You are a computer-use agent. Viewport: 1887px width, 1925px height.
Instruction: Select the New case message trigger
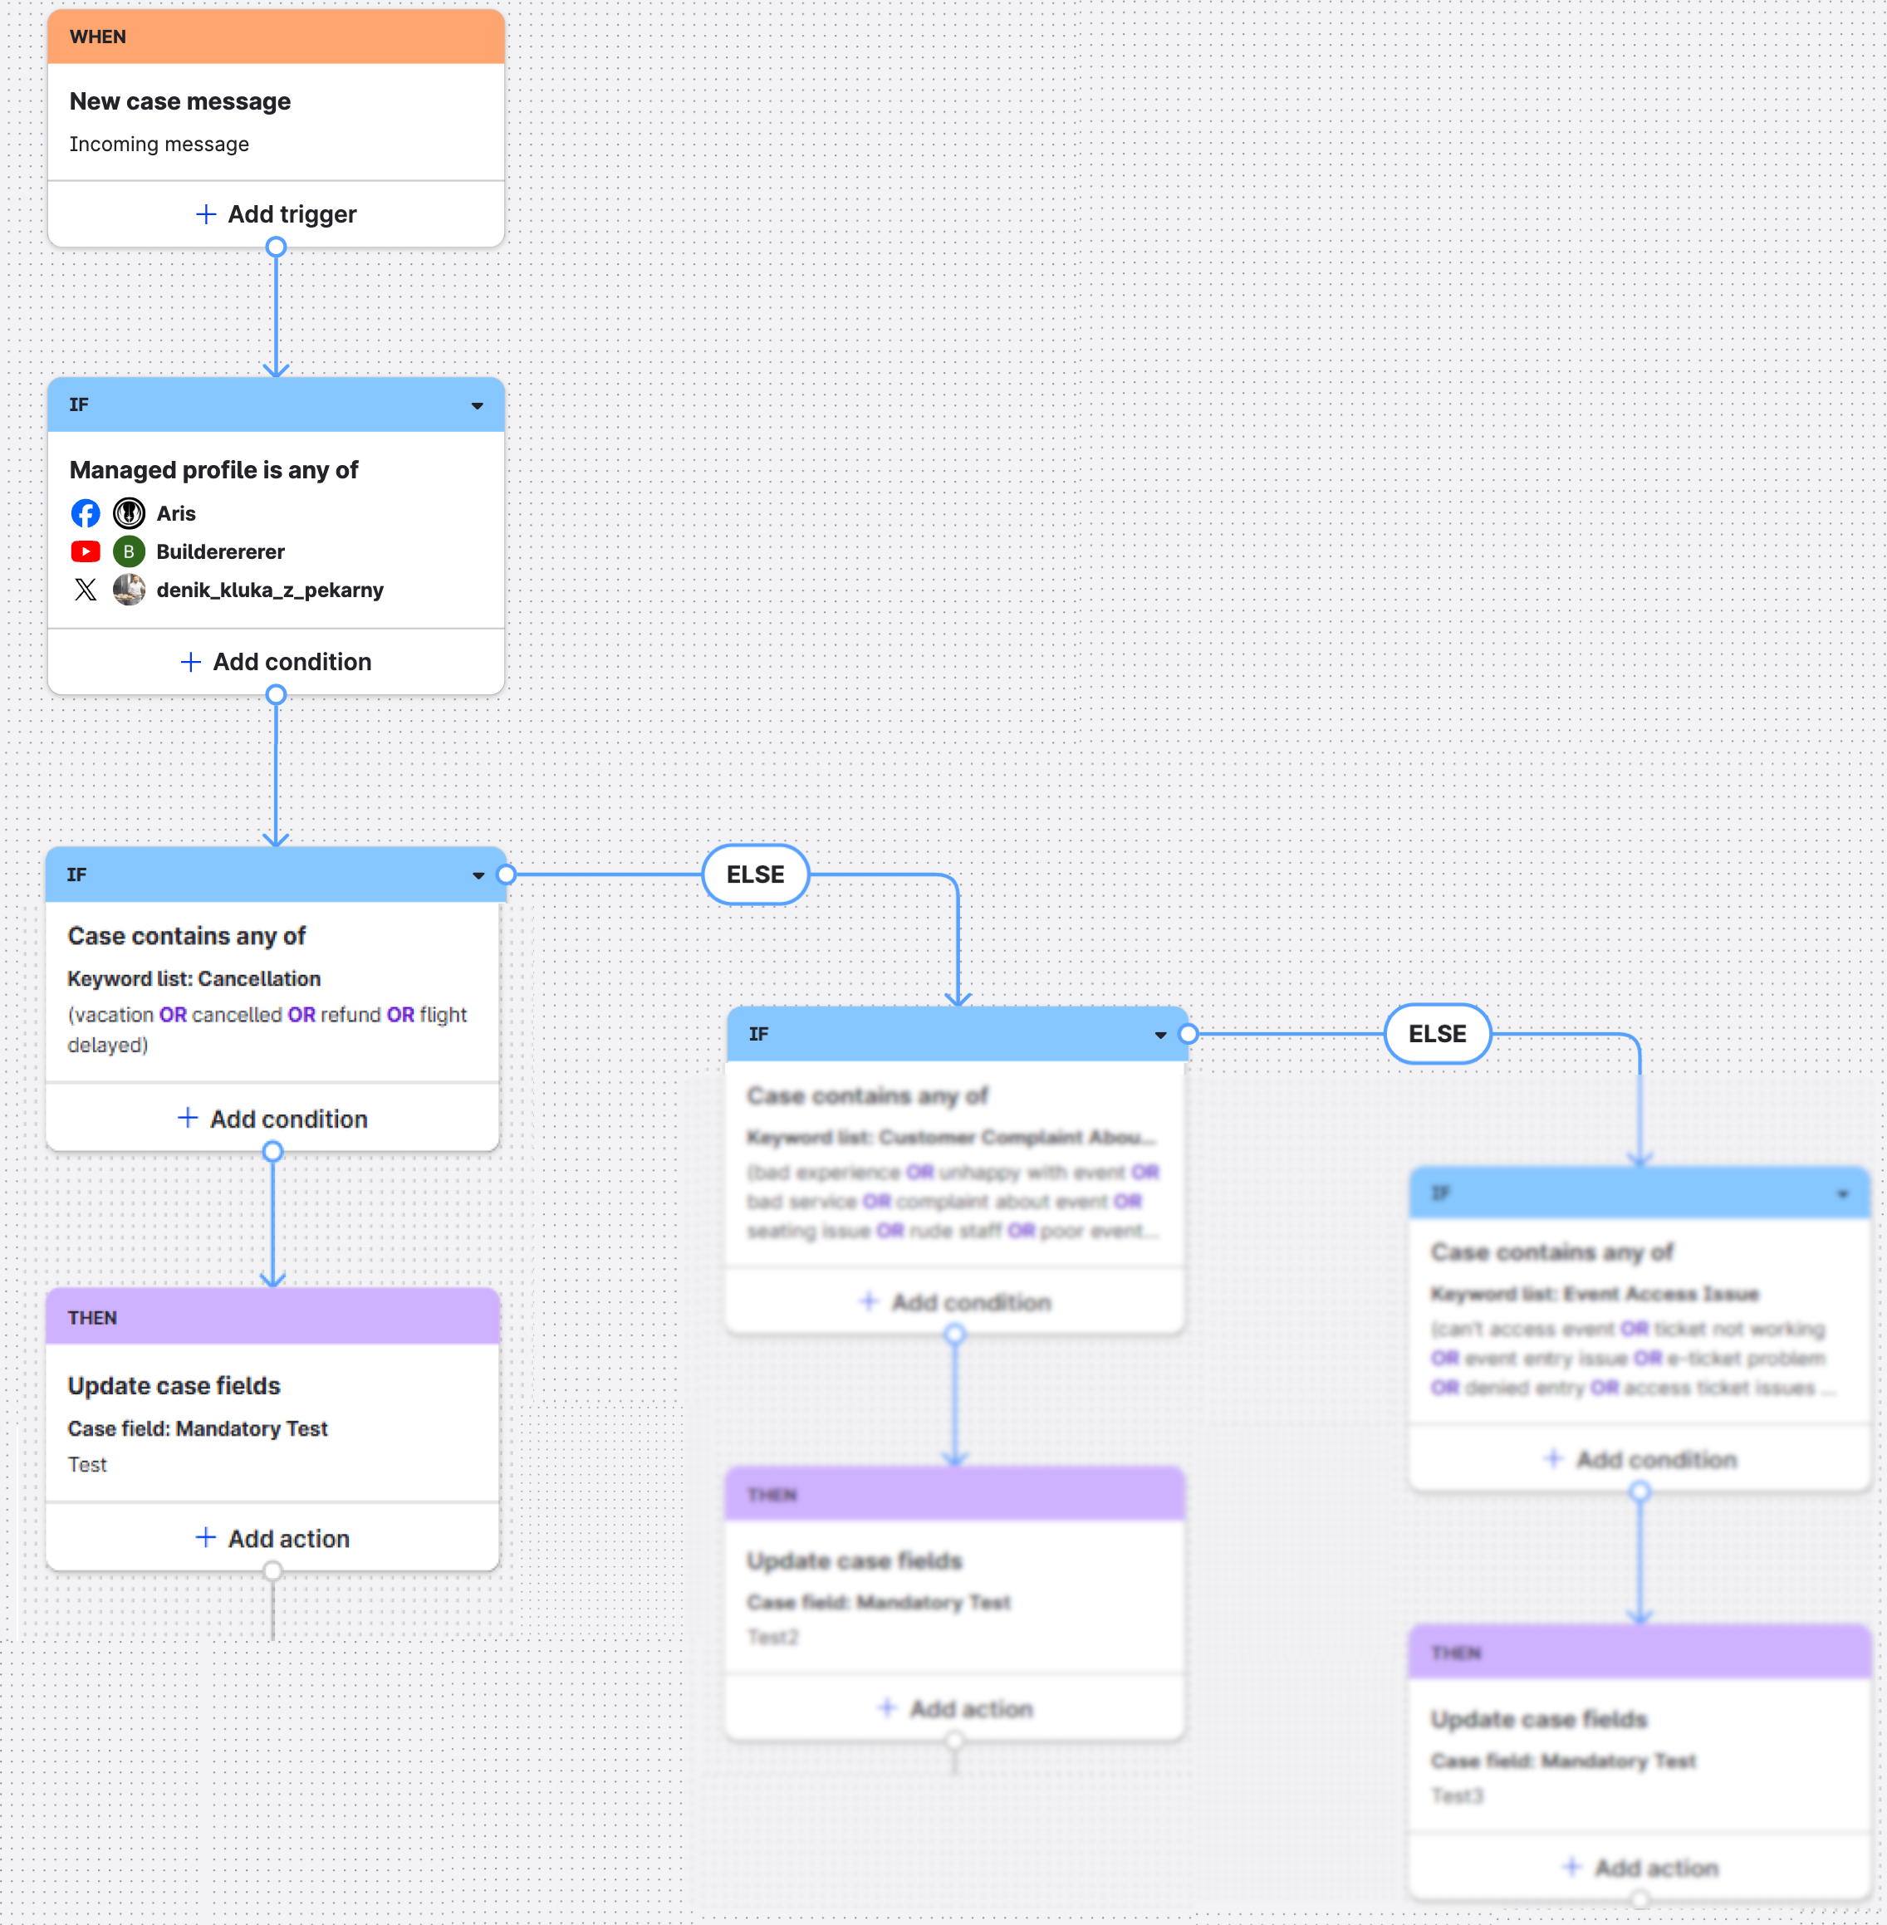click(179, 101)
